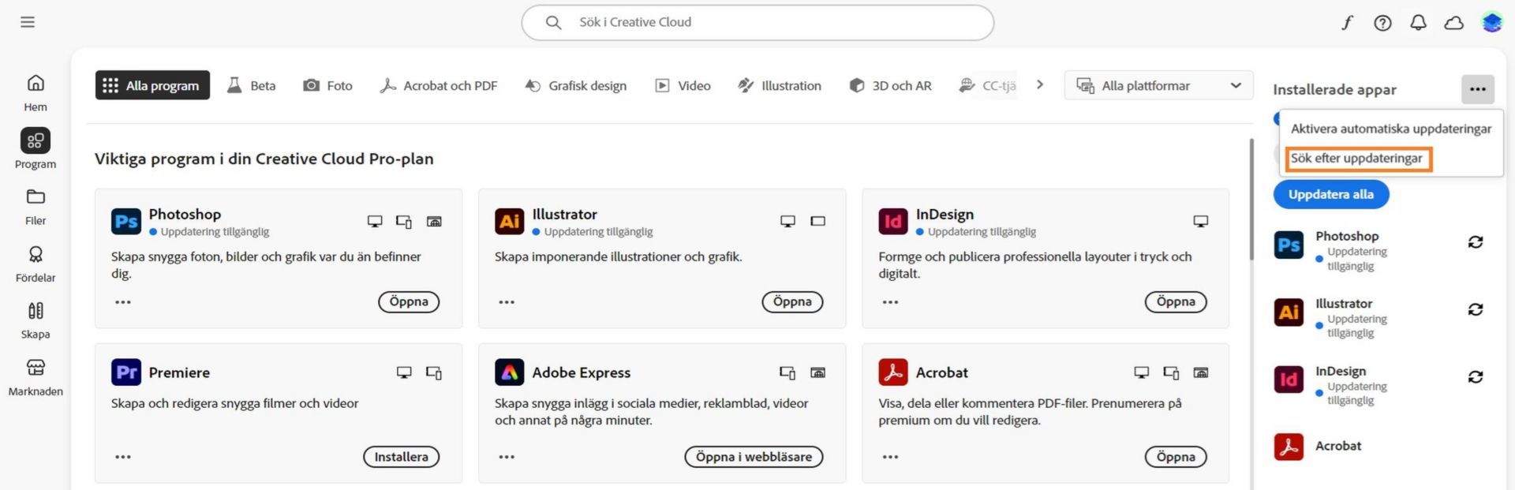Screen dimensions: 1515x490
Task: Click the fonts f icon
Action: coord(1347,23)
